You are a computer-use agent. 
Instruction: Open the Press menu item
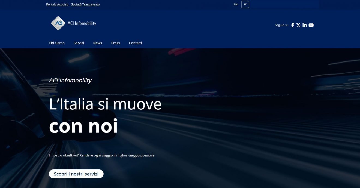tap(115, 43)
